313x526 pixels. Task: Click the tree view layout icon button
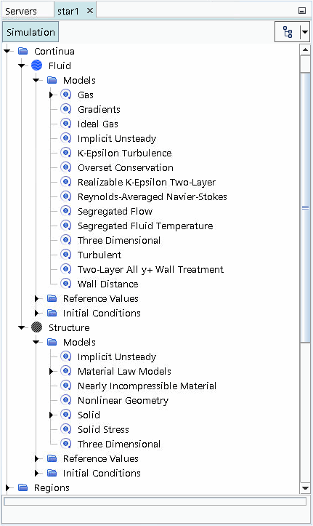pyautogui.click(x=288, y=32)
